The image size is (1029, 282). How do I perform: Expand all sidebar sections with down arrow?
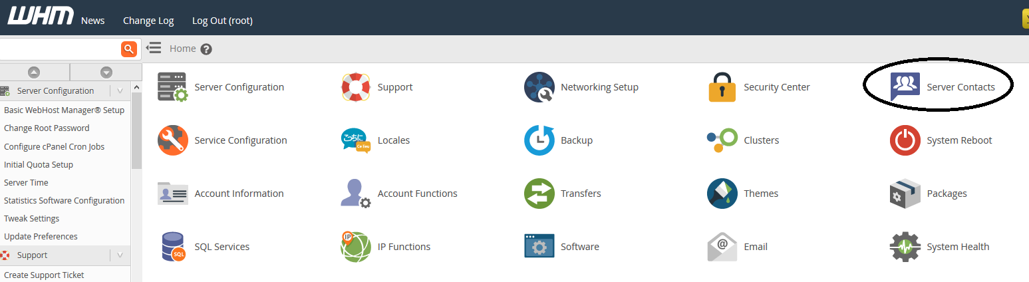pyautogui.click(x=106, y=72)
